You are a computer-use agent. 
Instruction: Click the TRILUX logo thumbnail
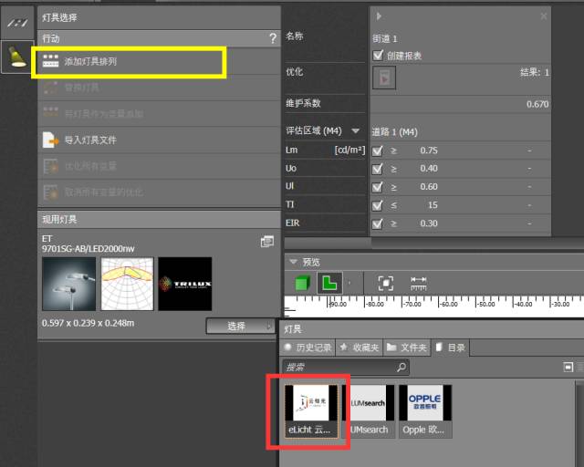tap(185, 284)
